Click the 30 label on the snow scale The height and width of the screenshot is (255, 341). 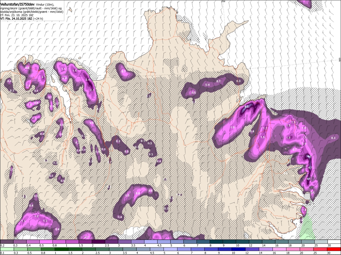pyautogui.click(x=329, y=245)
